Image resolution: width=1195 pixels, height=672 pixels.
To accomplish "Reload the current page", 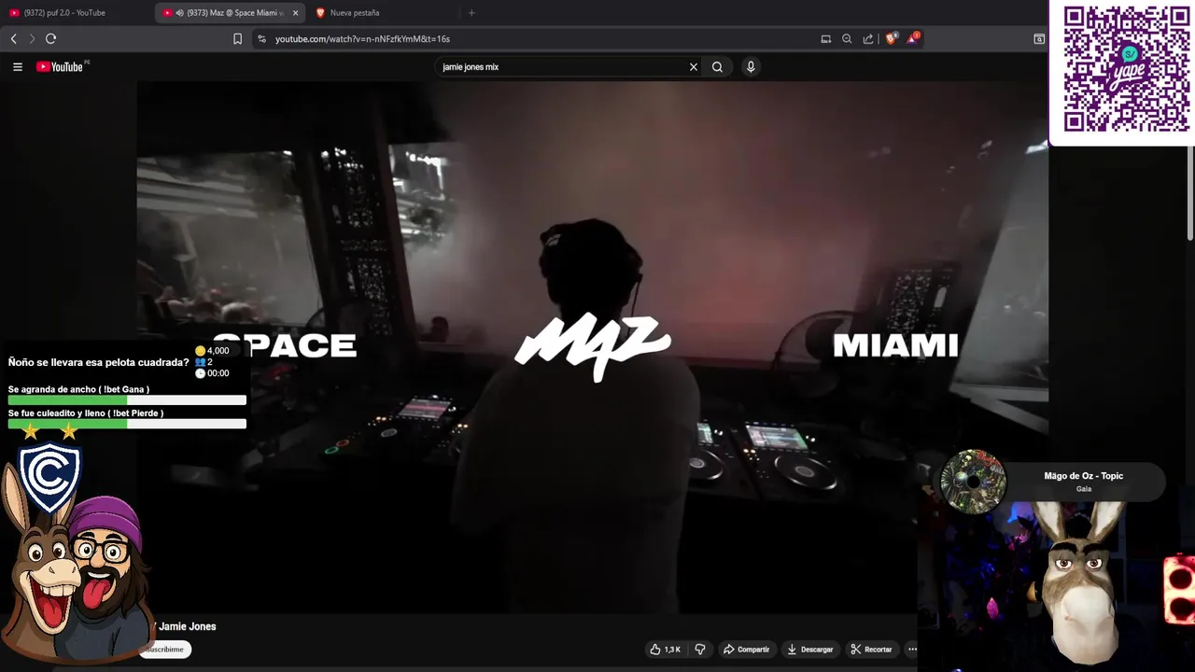I will tap(50, 38).
